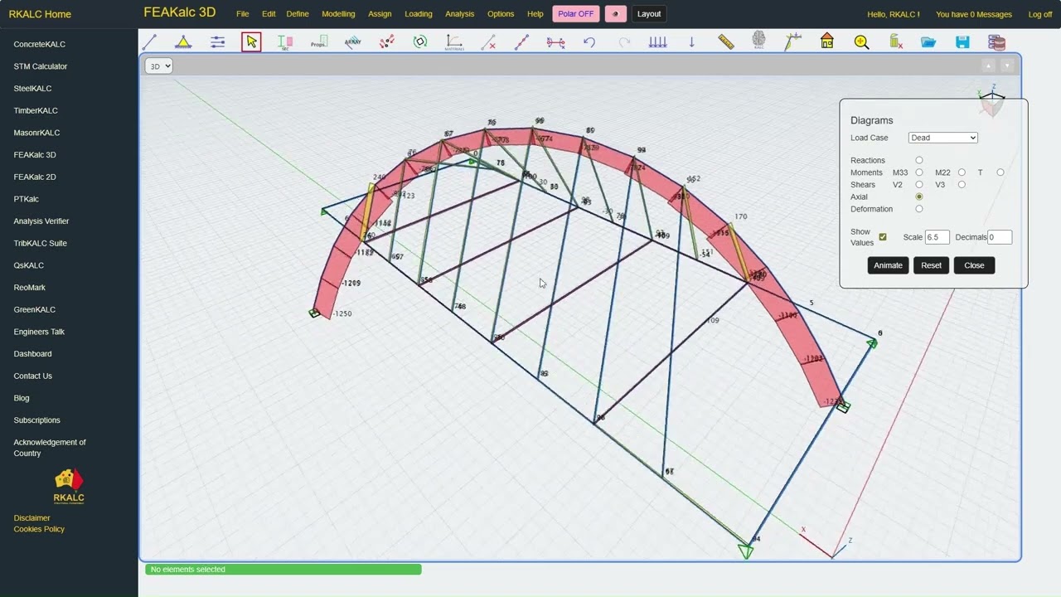Click the Array tool icon
The height and width of the screenshot is (597, 1061).
(353, 41)
